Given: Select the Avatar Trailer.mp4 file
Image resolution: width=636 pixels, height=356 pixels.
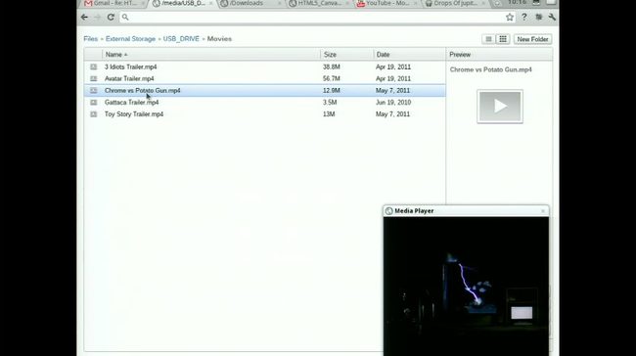Looking at the screenshot, I should coord(264,78).
